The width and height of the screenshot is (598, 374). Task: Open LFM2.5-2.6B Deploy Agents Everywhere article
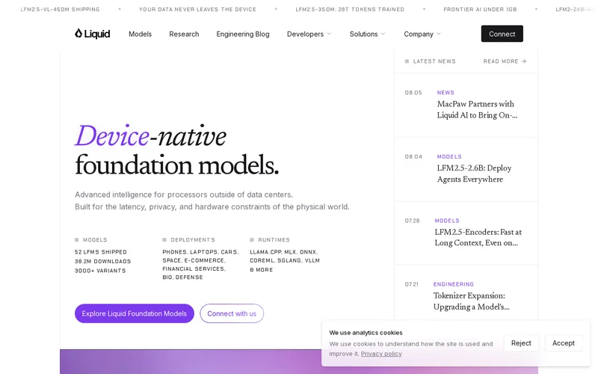click(474, 174)
